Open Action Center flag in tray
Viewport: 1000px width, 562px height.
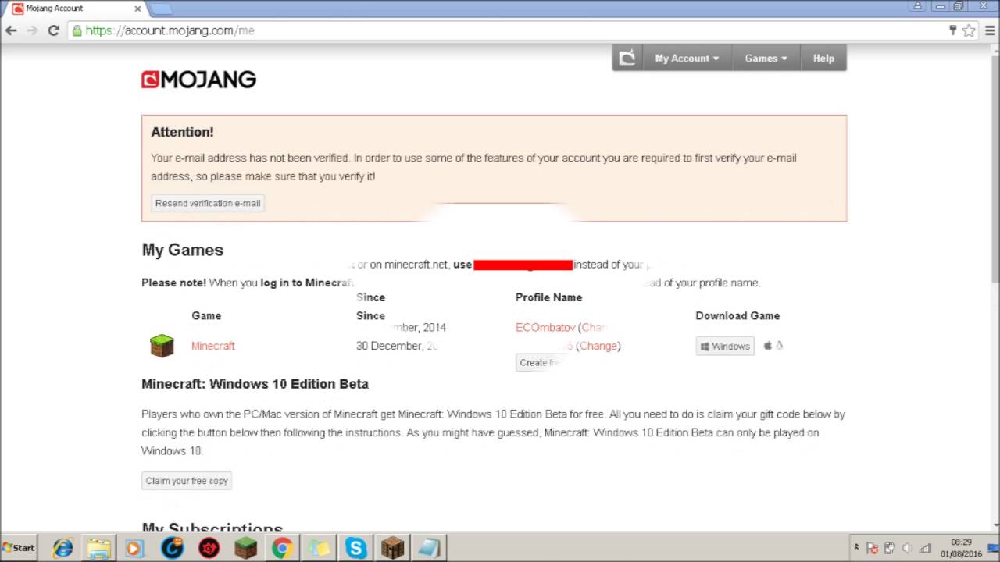[x=873, y=548]
